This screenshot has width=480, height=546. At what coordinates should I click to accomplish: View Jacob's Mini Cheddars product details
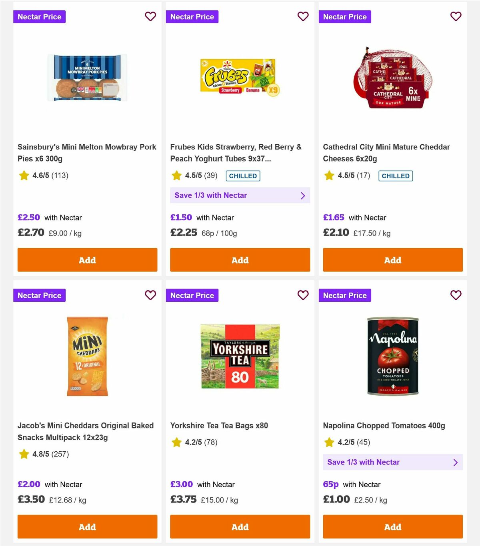click(86, 431)
